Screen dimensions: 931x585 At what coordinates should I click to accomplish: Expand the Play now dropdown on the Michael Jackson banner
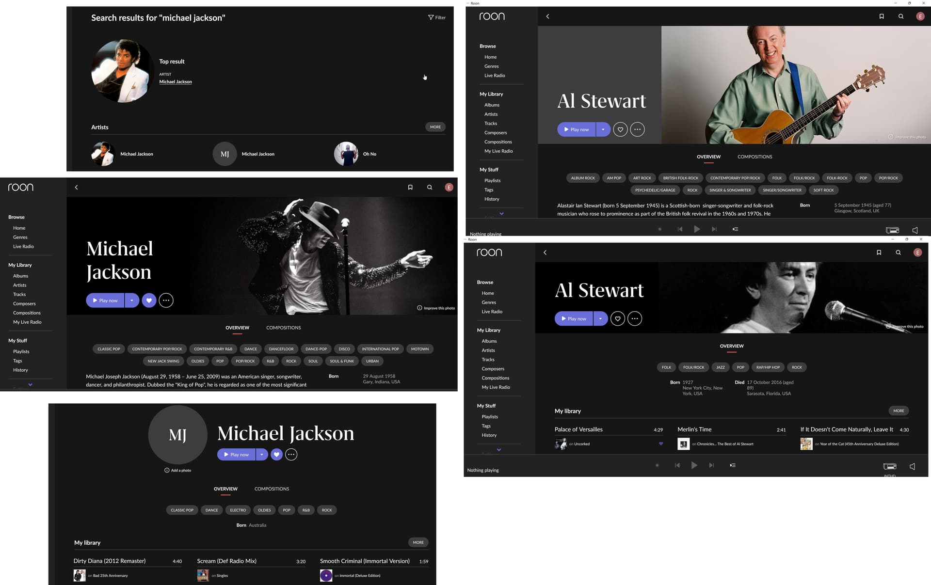pos(132,300)
